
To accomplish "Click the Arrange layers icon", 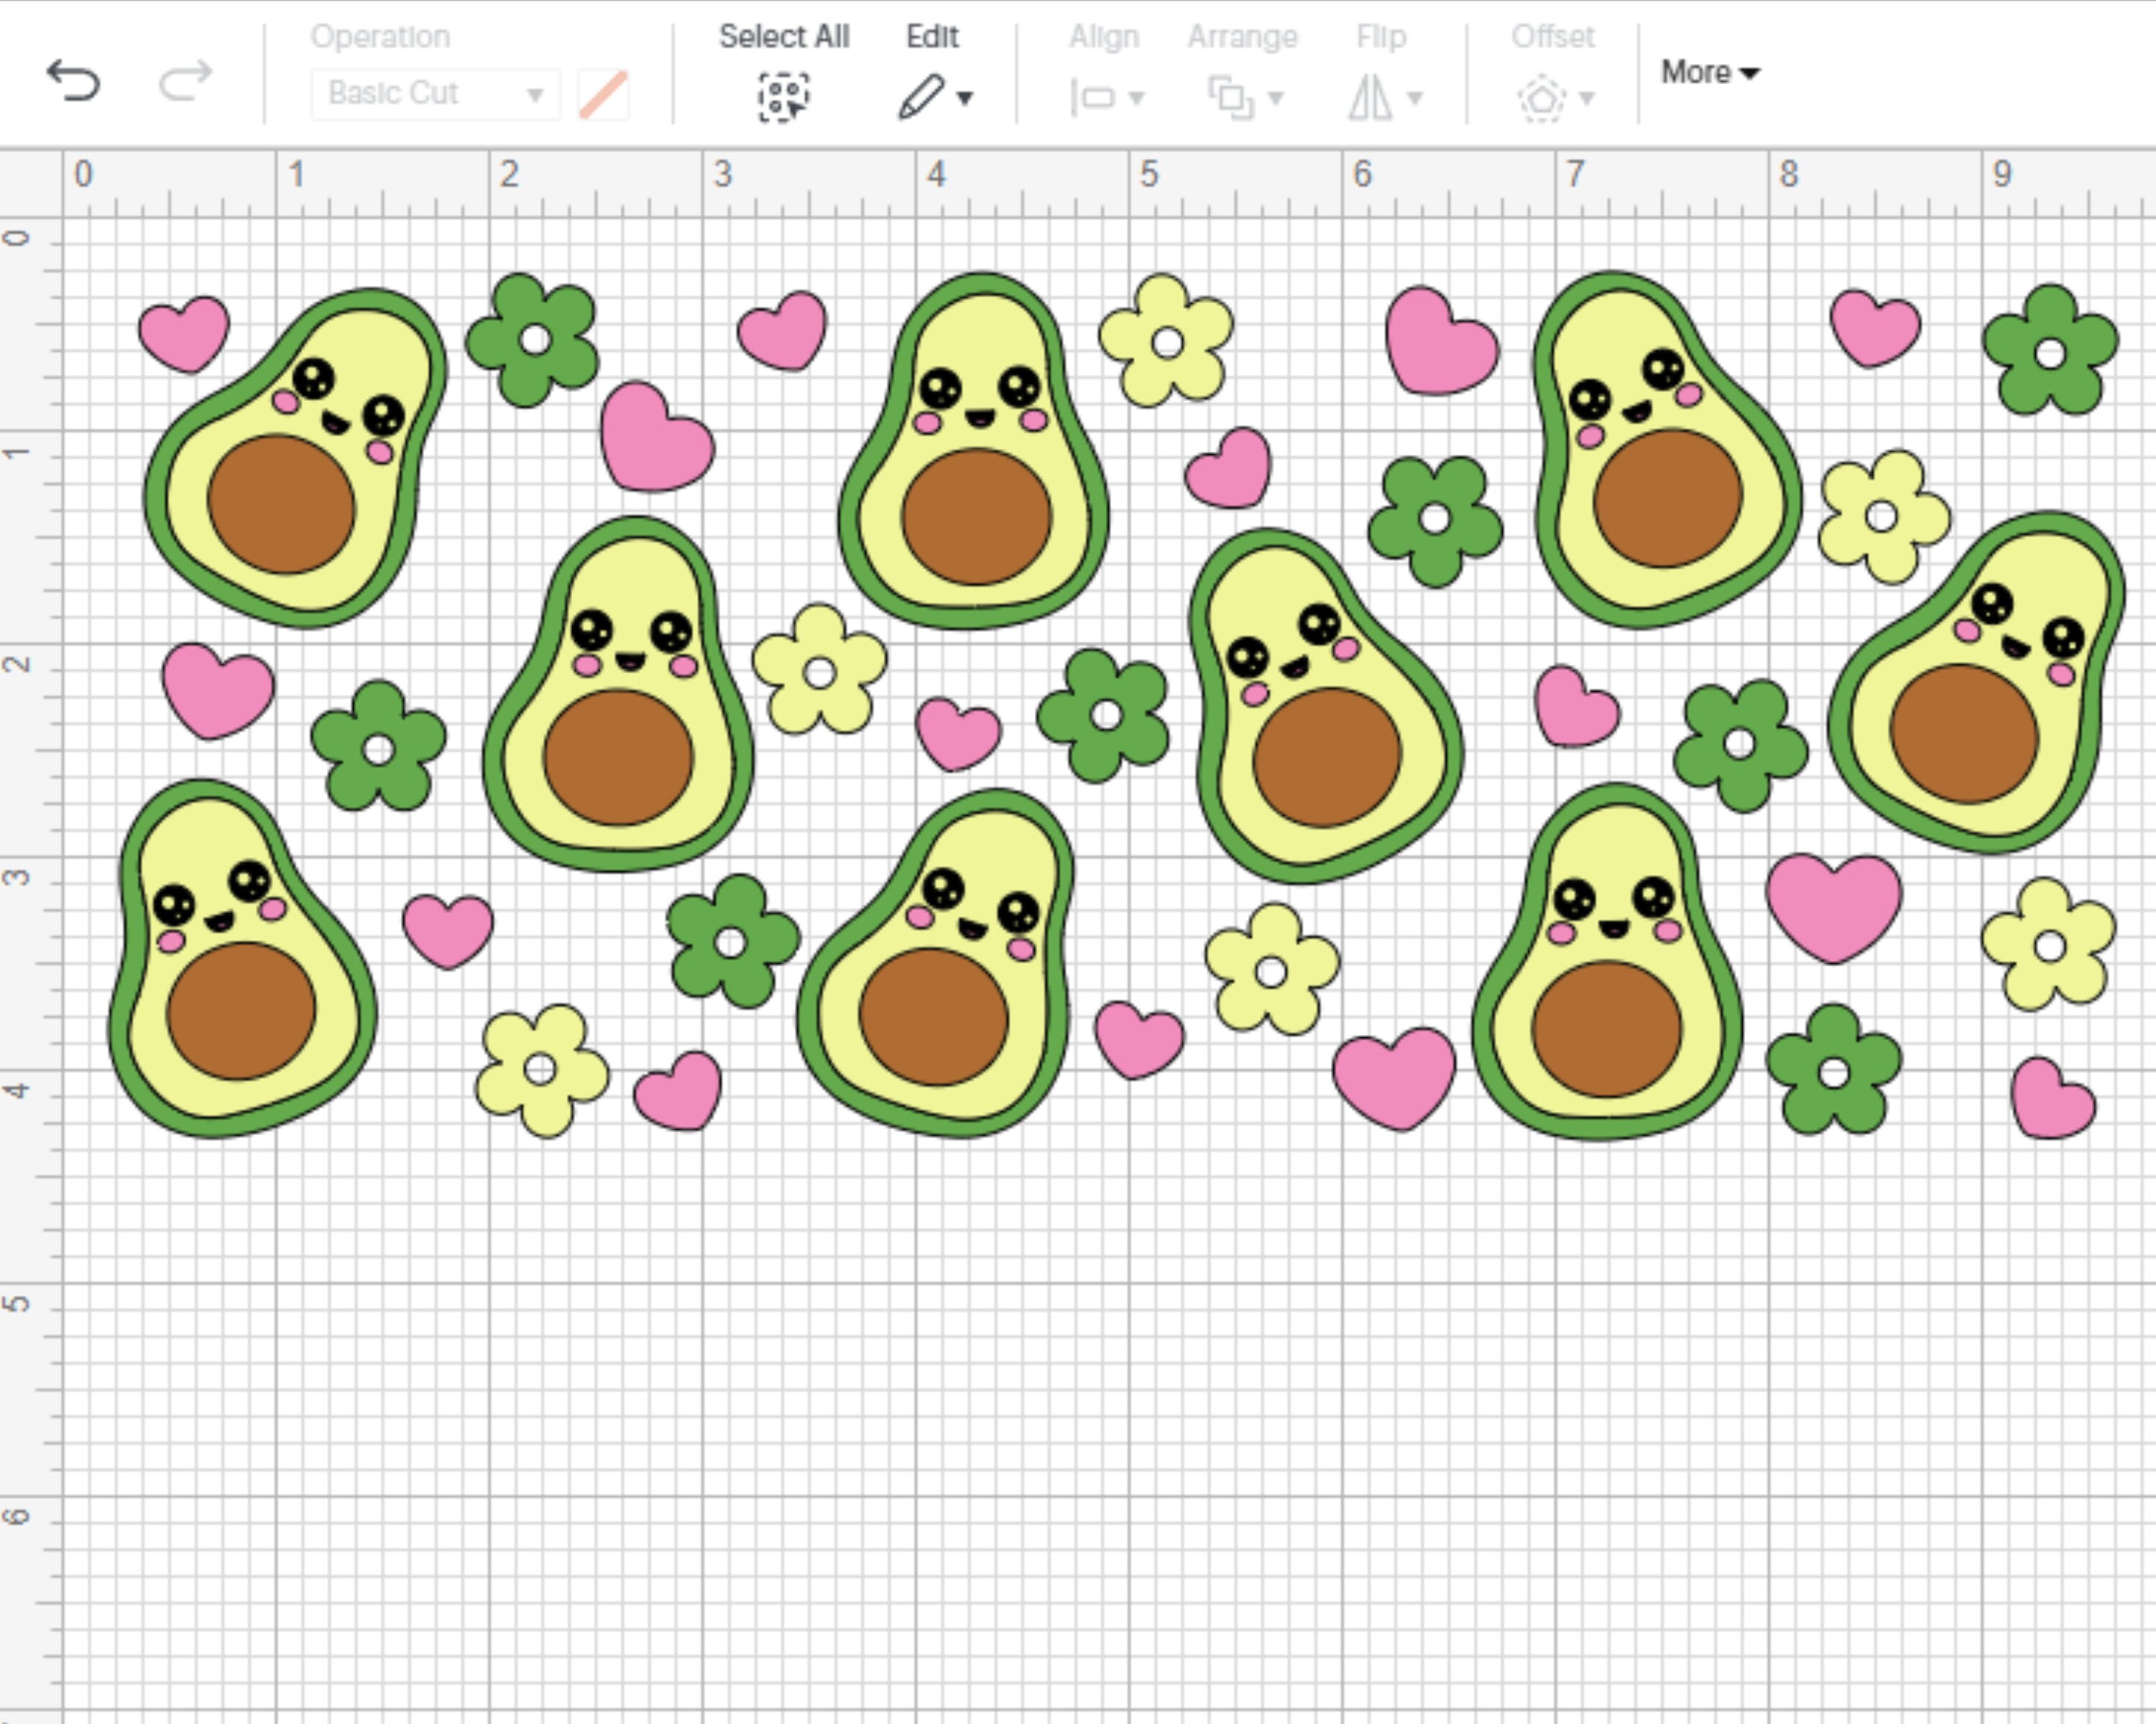I will coord(1230,97).
